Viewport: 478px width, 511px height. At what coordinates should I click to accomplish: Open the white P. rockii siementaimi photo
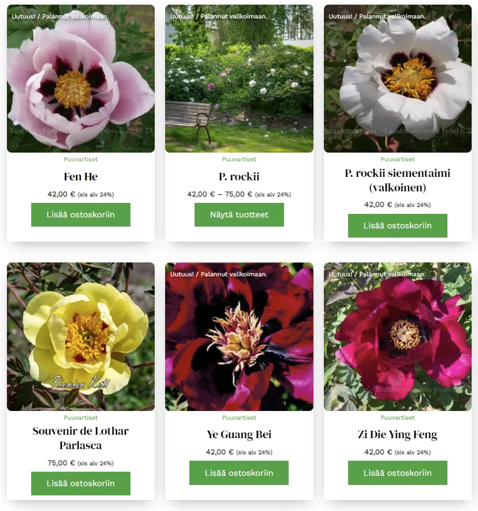click(x=398, y=79)
